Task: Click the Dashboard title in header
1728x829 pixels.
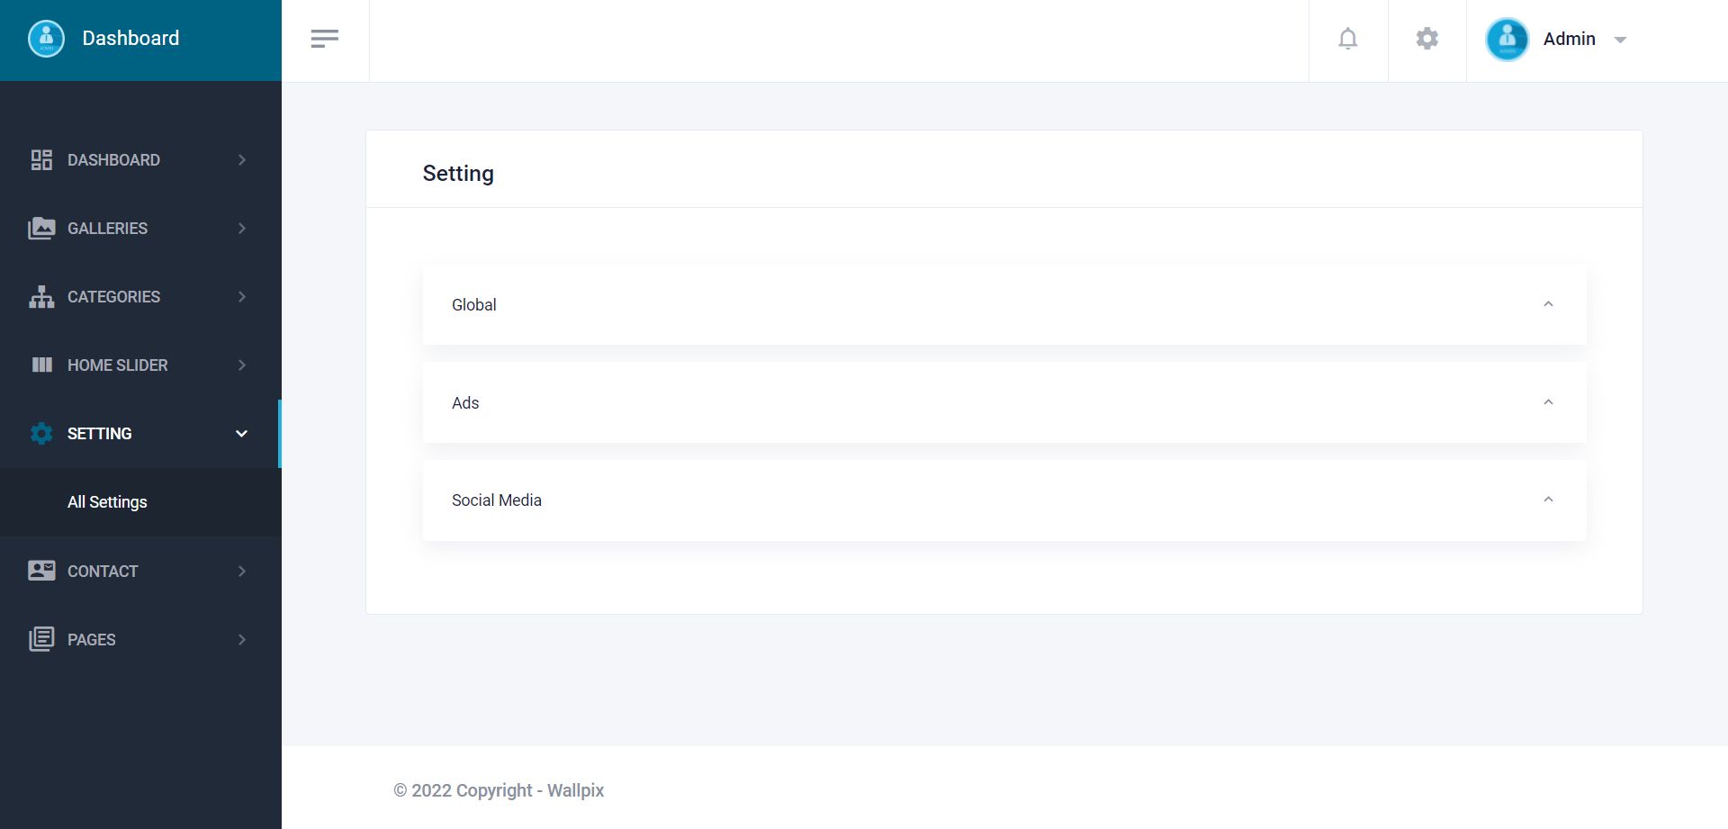Action: tap(130, 39)
